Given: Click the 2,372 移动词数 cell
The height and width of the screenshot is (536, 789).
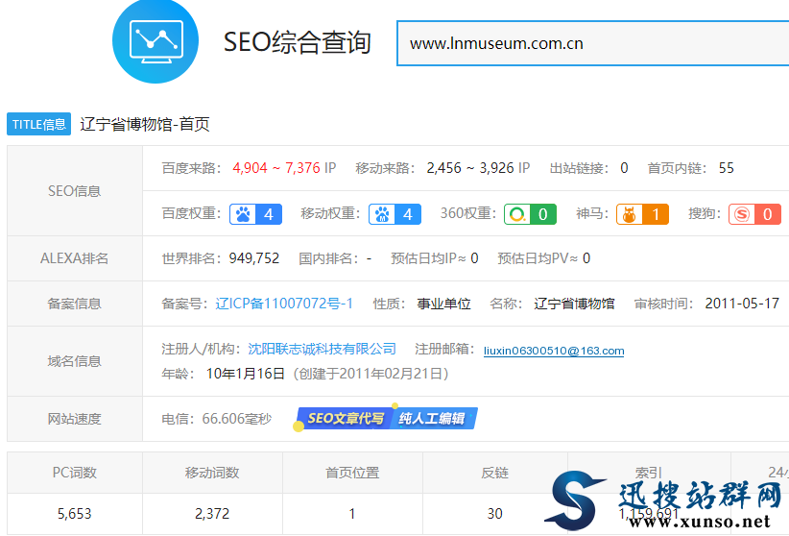Looking at the screenshot, I should pos(212,513).
